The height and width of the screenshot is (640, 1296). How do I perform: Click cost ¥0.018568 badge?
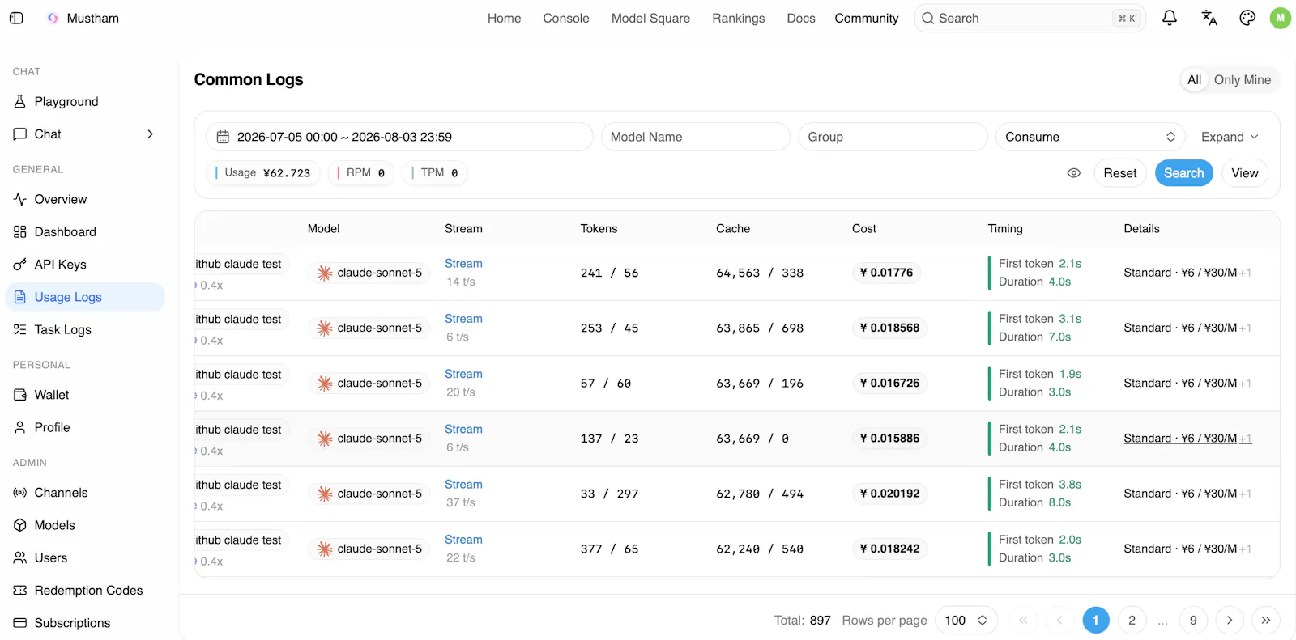click(889, 328)
